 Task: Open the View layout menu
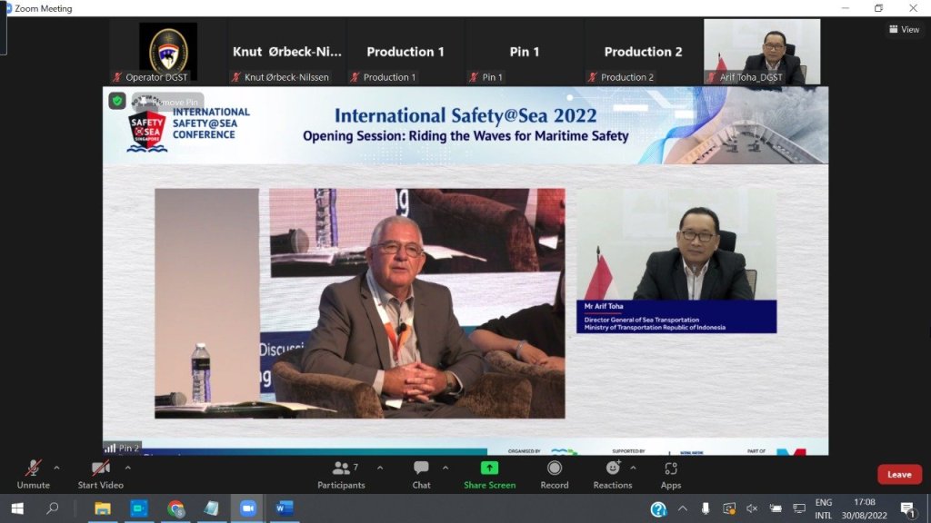904,29
